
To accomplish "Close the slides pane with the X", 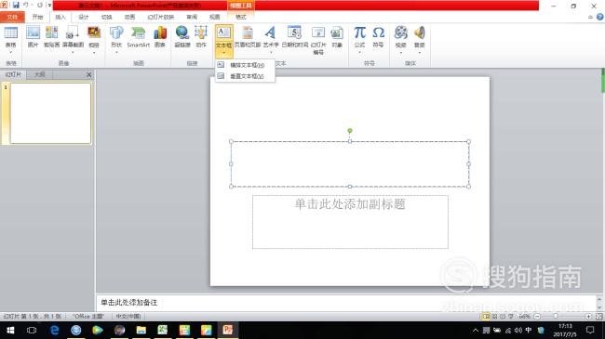I will 89,74.
